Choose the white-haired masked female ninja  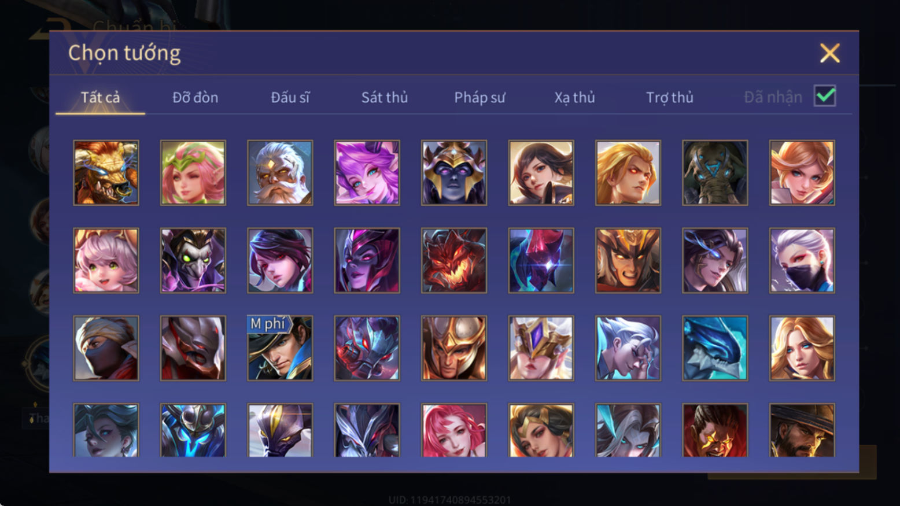[802, 260]
